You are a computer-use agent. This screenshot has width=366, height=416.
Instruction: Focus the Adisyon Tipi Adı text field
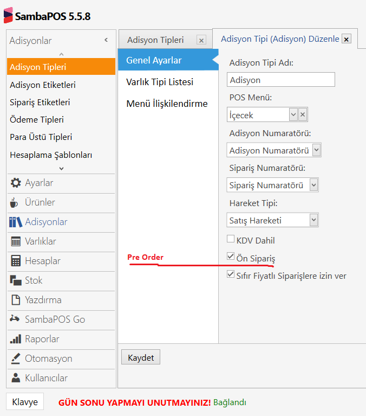(x=280, y=80)
